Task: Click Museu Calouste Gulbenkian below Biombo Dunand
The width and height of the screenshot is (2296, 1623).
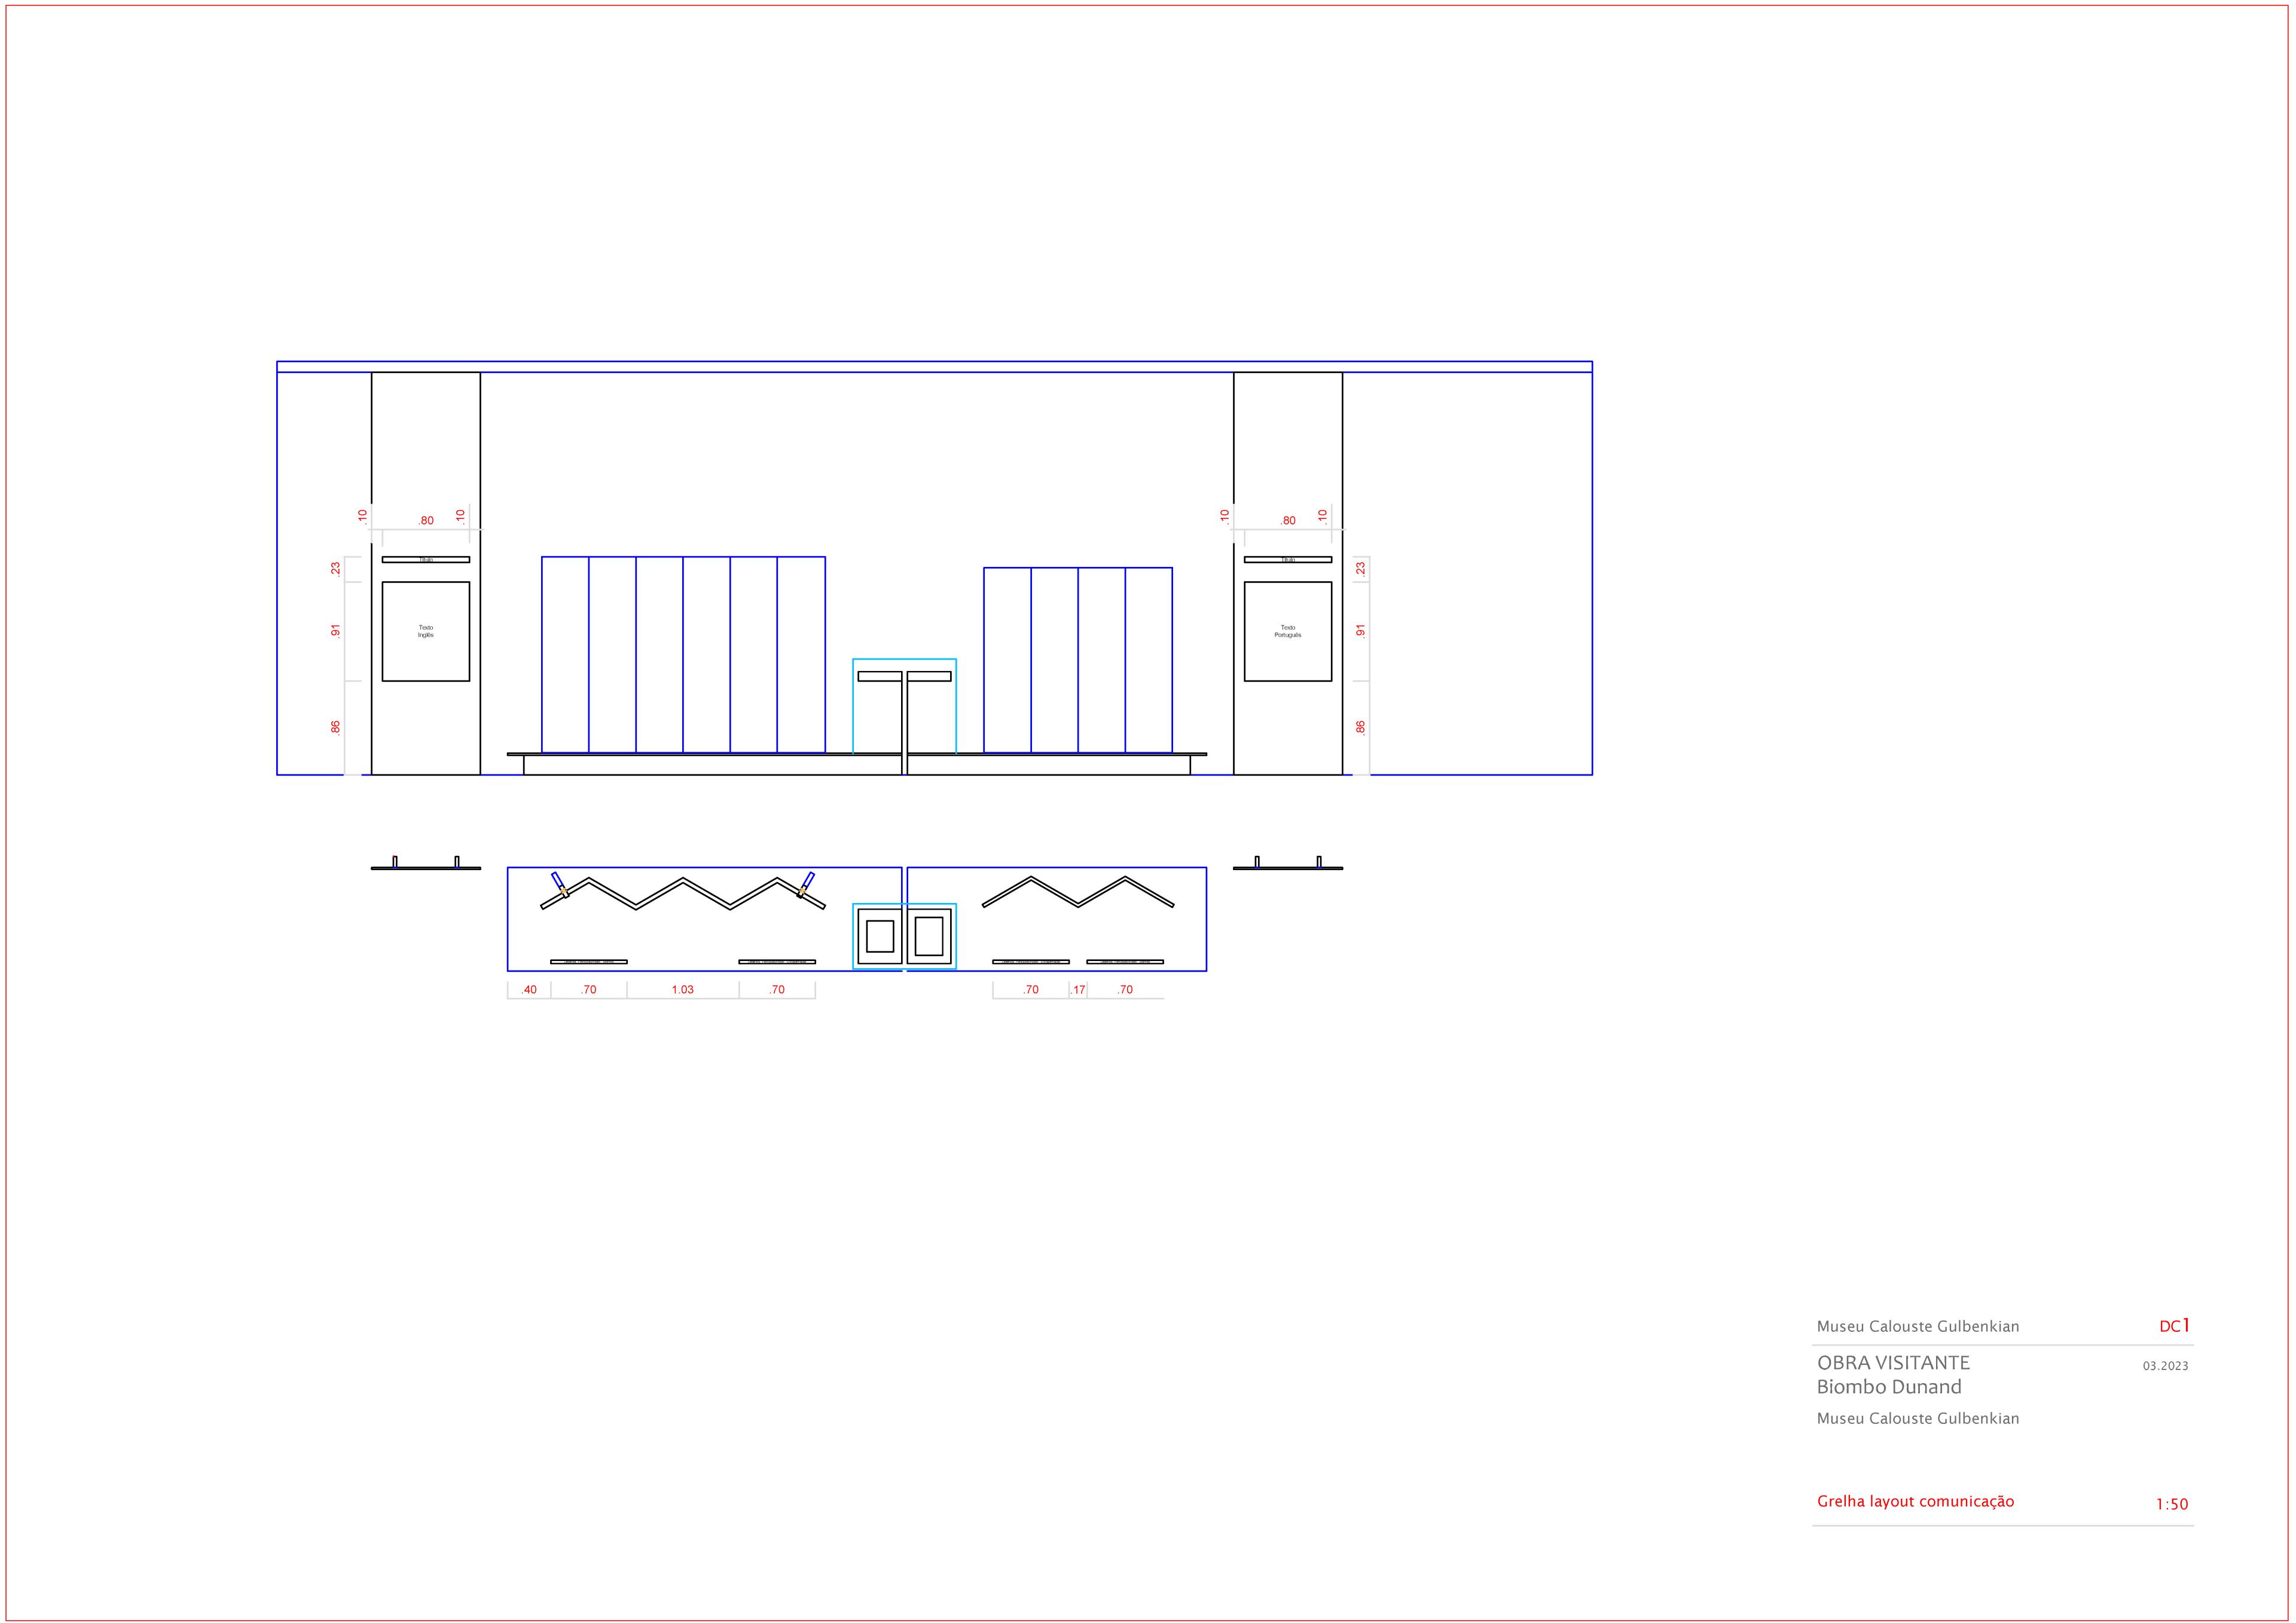Action: click(x=1918, y=1419)
